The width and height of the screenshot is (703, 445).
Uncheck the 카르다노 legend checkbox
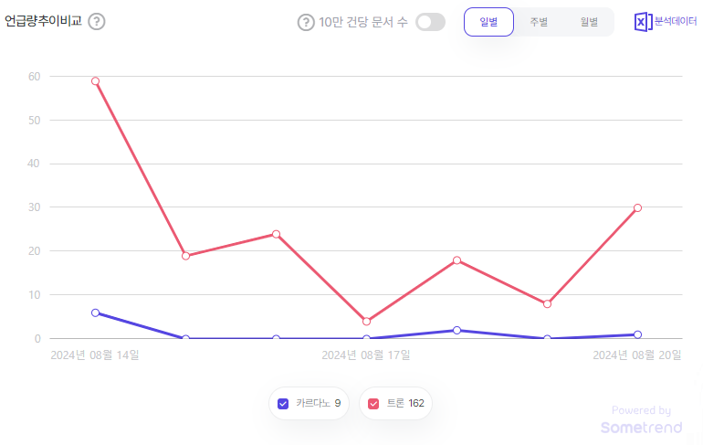coord(283,404)
